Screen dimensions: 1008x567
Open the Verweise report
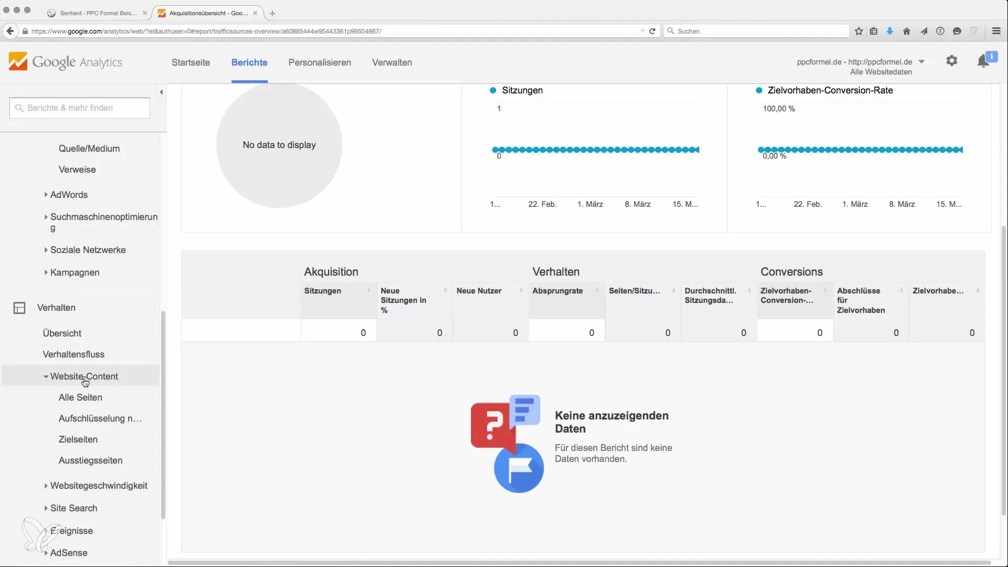coord(77,170)
